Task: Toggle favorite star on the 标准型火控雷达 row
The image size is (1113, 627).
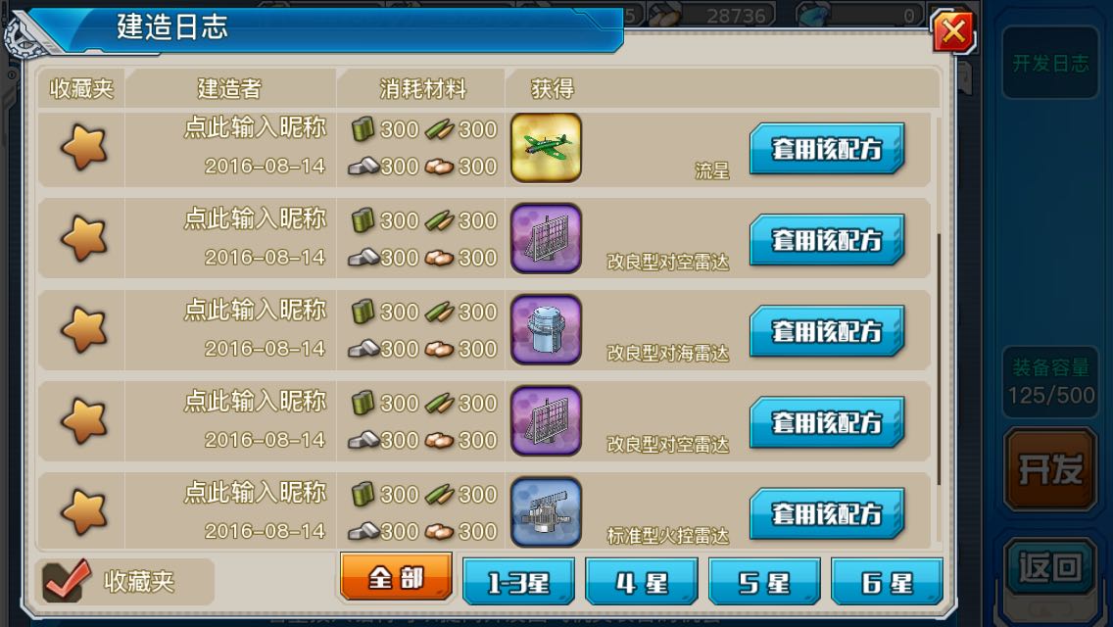Action: click(83, 512)
